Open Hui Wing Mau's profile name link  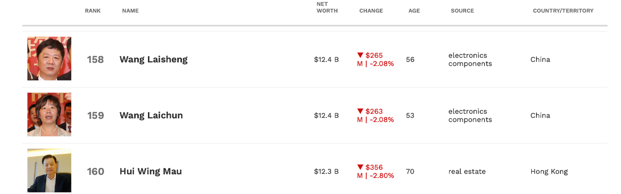(150, 171)
